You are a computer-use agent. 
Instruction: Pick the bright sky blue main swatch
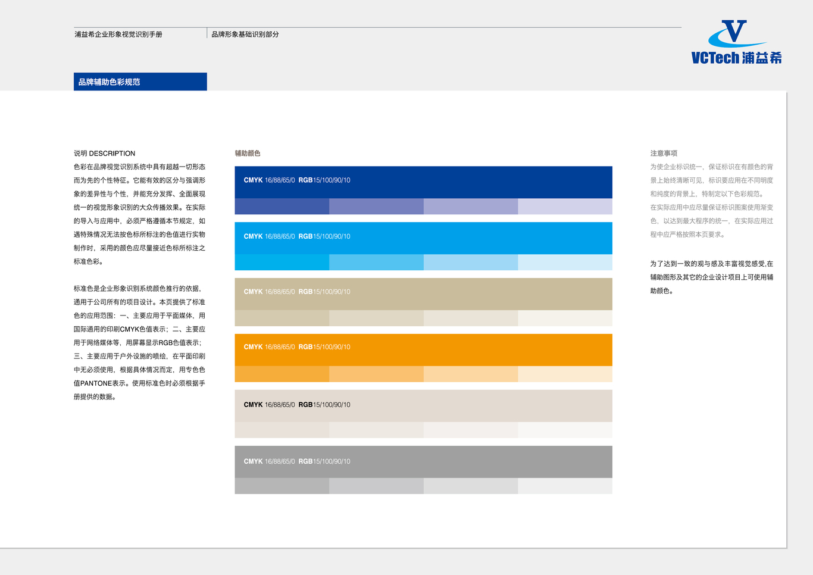point(423,238)
